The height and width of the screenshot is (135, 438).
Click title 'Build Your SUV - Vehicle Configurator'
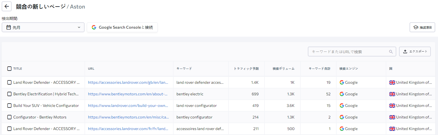coord(46,106)
